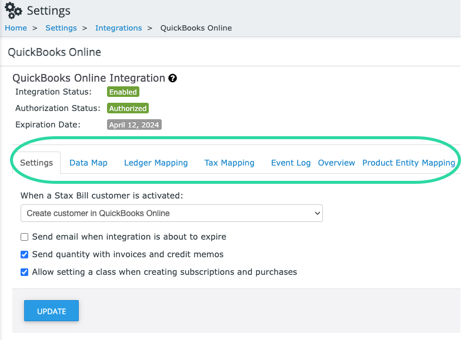461x340 pixels.
Task: Open the Overview tab
Action: click(x=336, y=163)
